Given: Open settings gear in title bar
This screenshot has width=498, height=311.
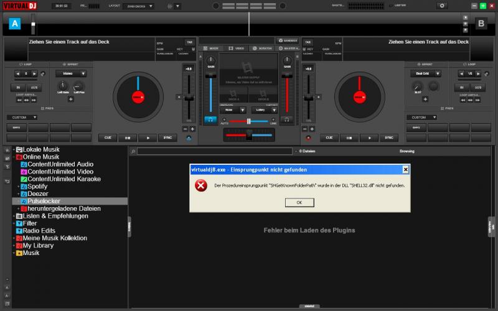Looking at the screenshot, I should tap(442, 6).
